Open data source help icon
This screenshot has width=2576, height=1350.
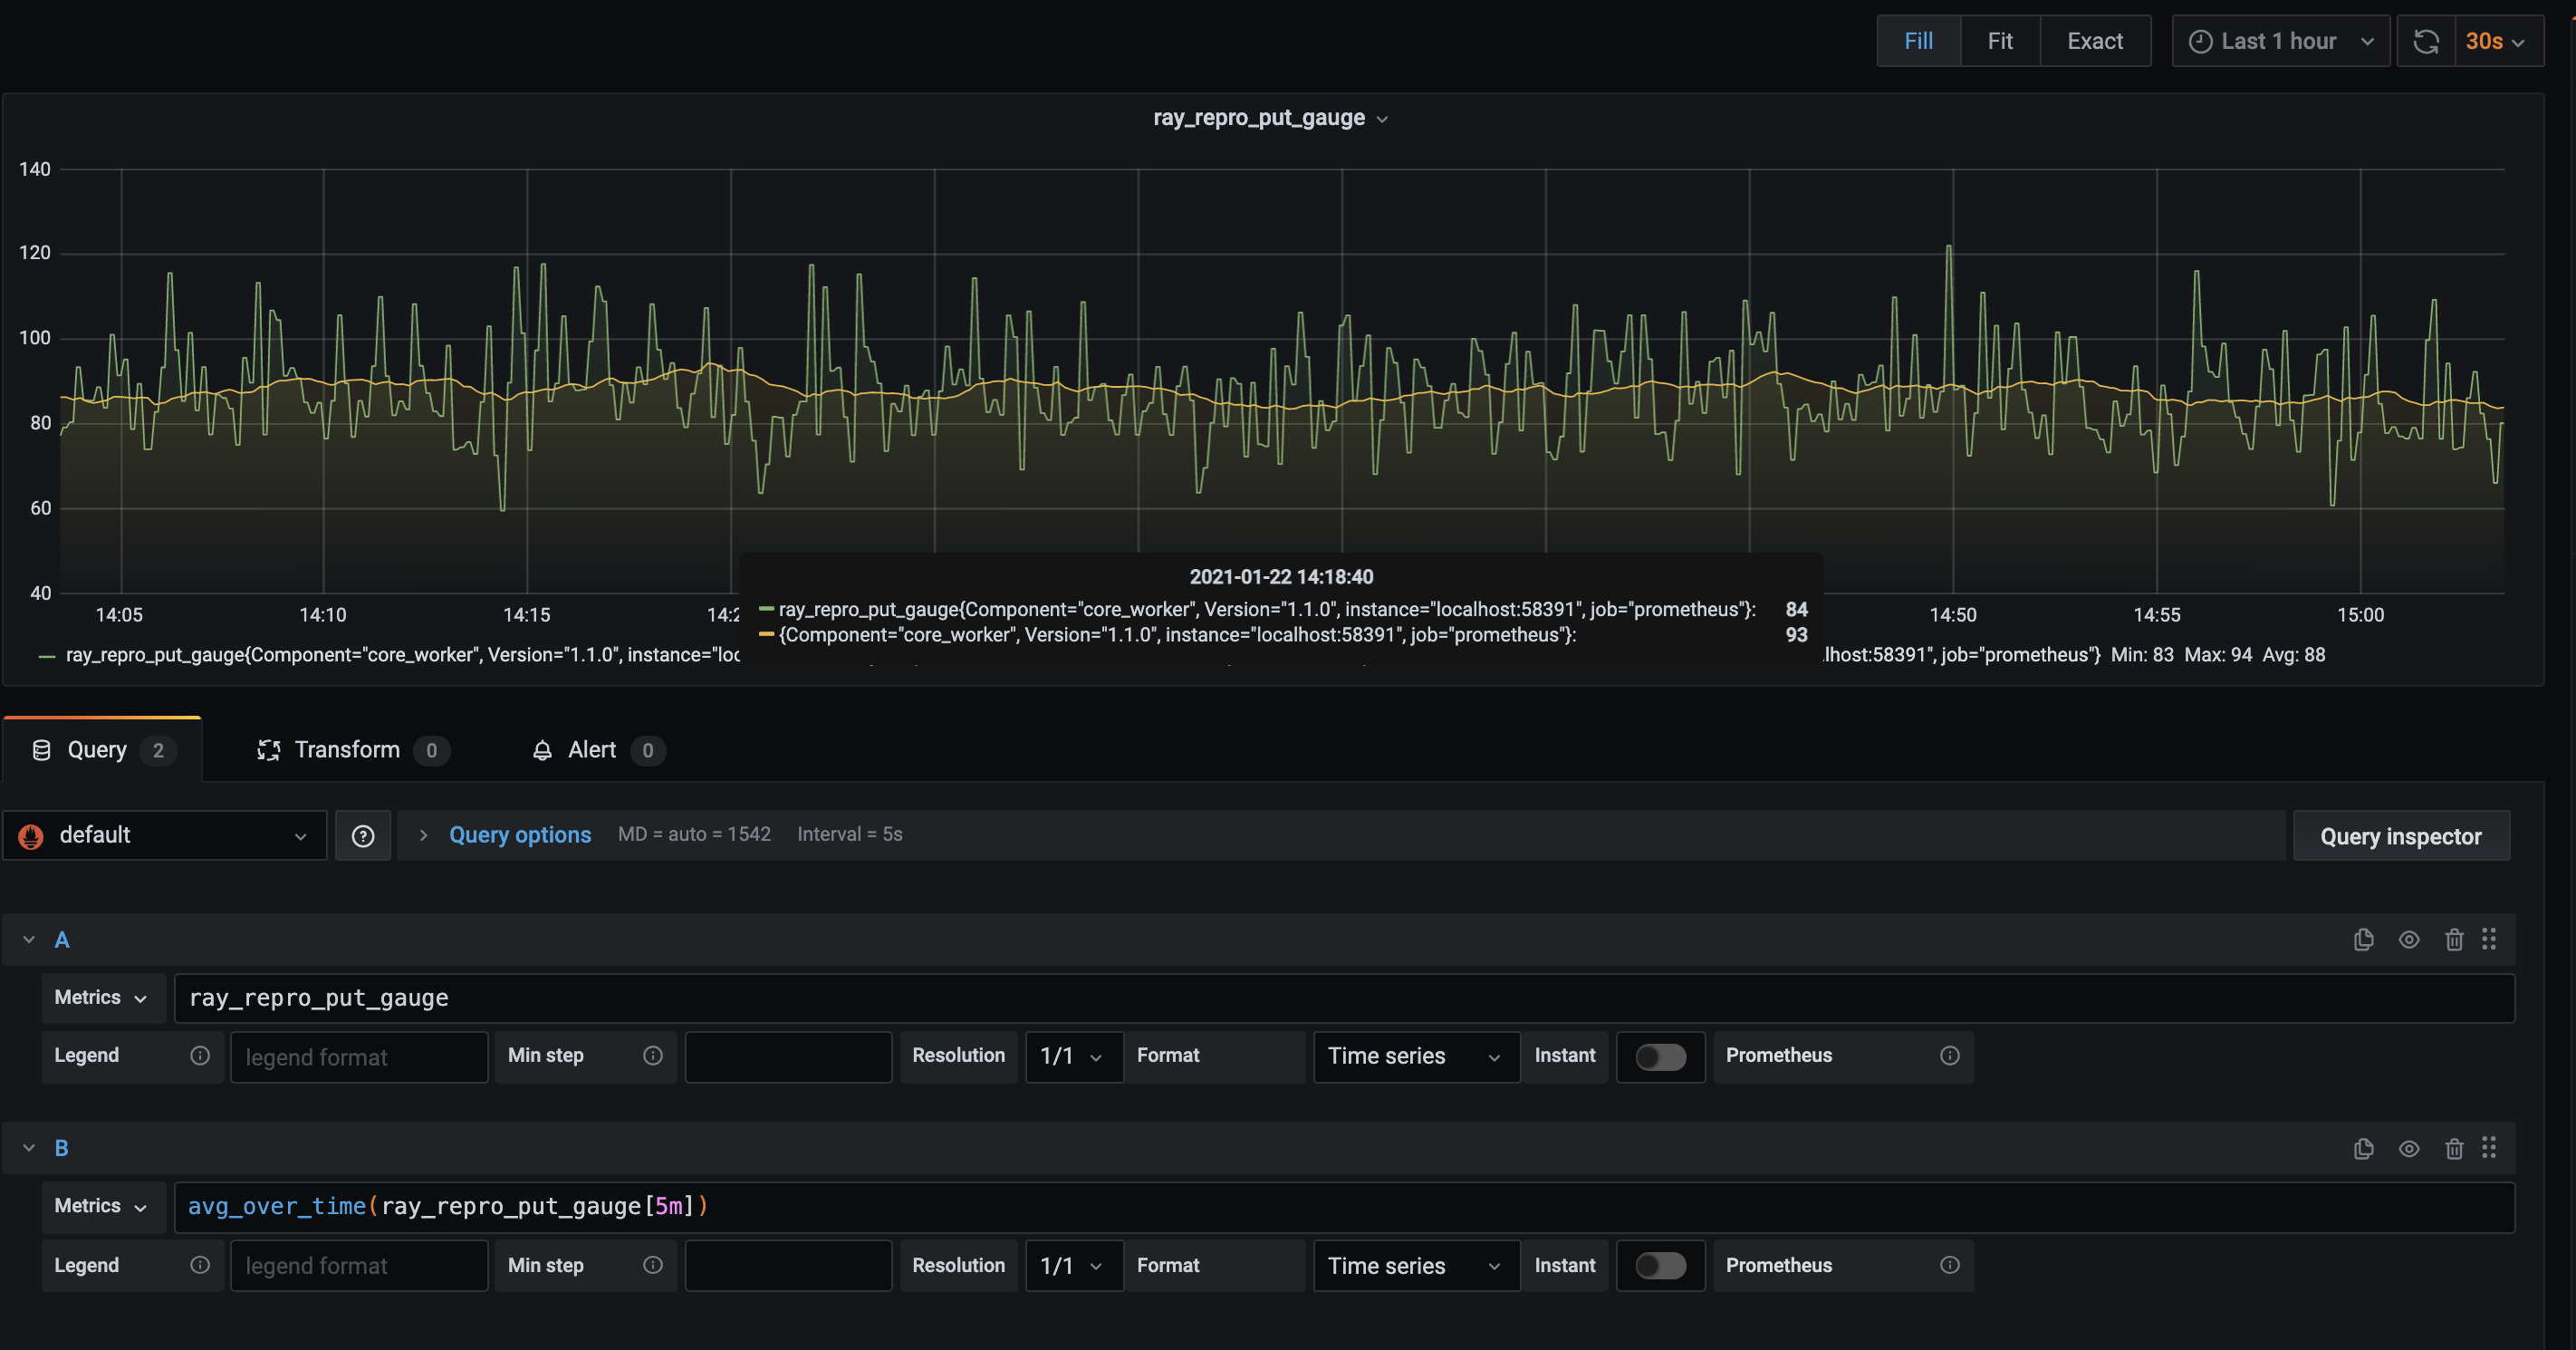click(363, 835)
